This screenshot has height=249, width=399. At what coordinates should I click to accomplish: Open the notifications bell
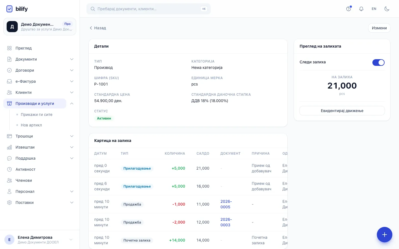(361, 9)
